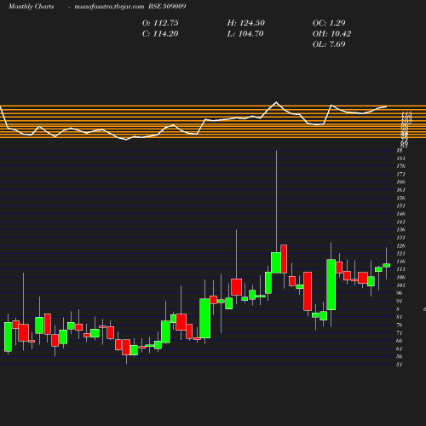Click the 116 price axis label

pyautogui.click(x=400, y=262)
